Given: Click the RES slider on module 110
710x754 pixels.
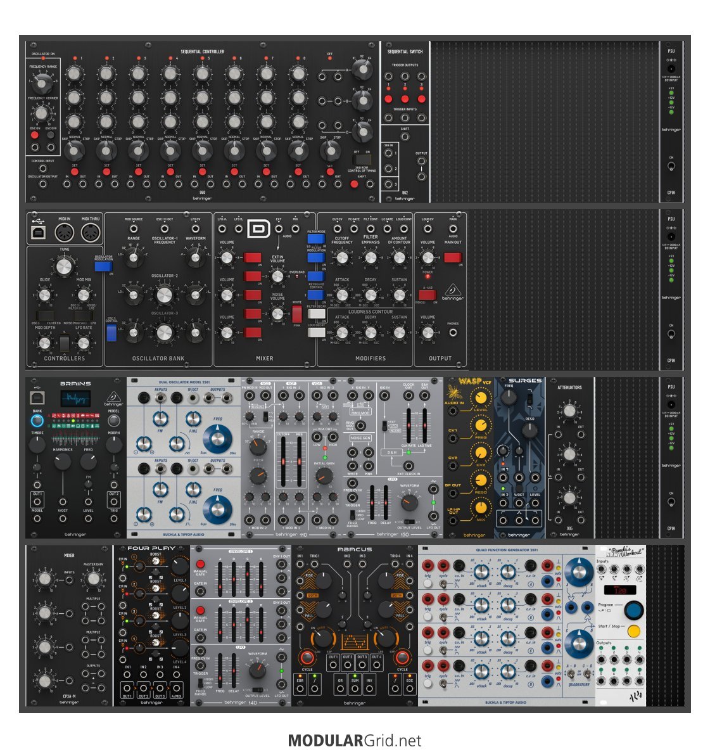Looking at the screenshot, I should pyautogui.click(x=299, y=461).
